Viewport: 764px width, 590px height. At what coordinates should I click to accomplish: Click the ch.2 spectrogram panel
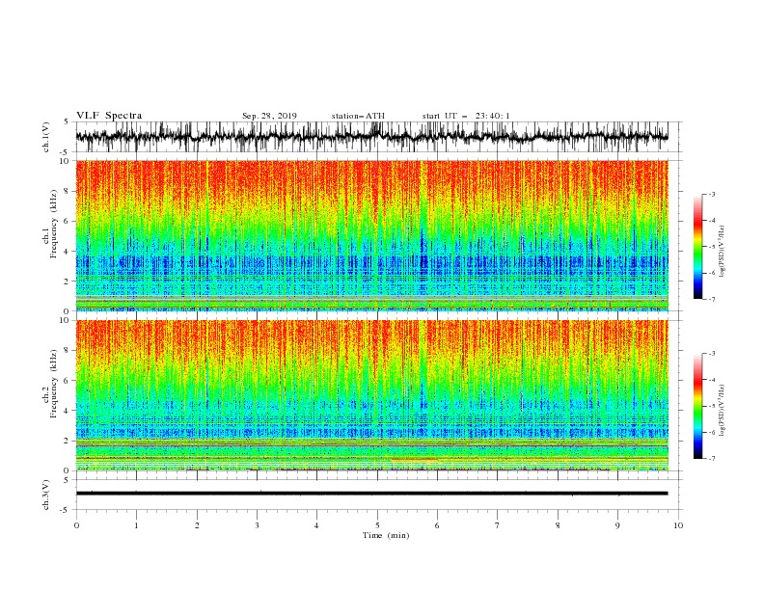[x=371, y=395]
